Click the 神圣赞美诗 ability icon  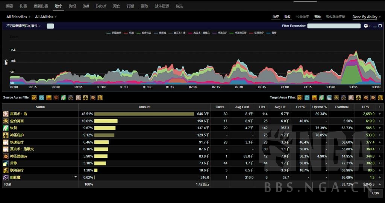pos(6,156)
